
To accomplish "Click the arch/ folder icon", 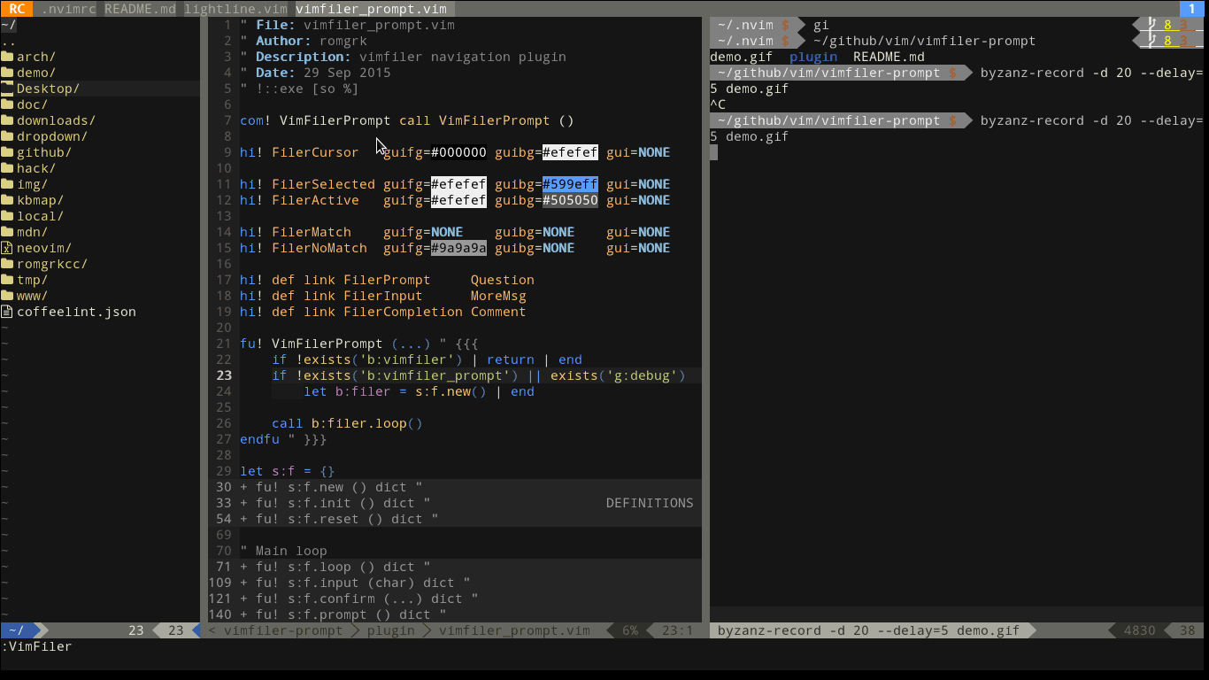I will click(x=7, y=57).
